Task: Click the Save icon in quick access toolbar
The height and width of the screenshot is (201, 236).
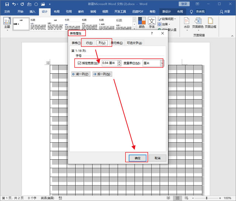Action: point(7,4)
